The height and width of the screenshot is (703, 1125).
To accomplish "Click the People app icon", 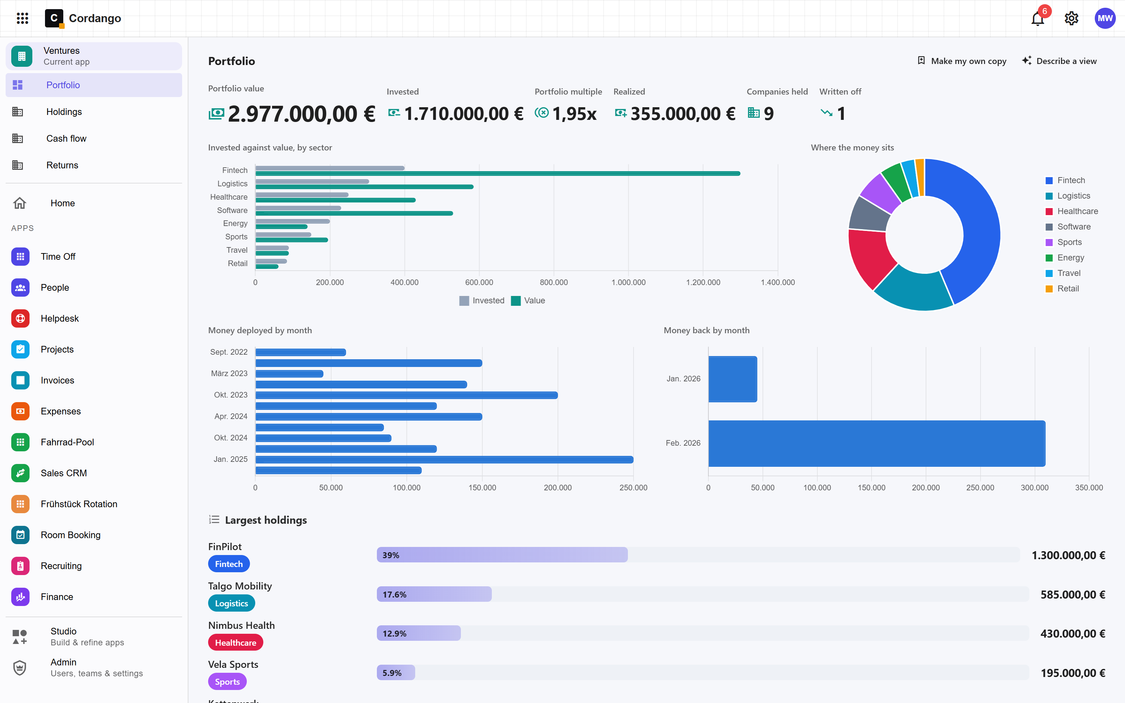I will click(20, 287).
